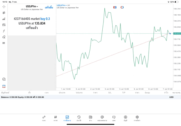Click the new order icon at sidebar bottom

[x=4, y=86]
